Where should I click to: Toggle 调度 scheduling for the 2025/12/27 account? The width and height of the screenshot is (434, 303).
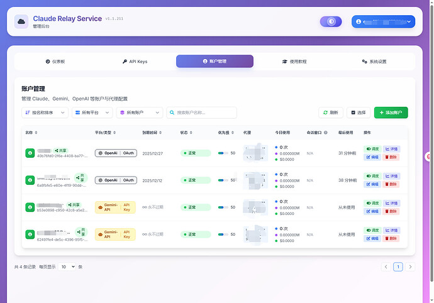tap(372, 149)
